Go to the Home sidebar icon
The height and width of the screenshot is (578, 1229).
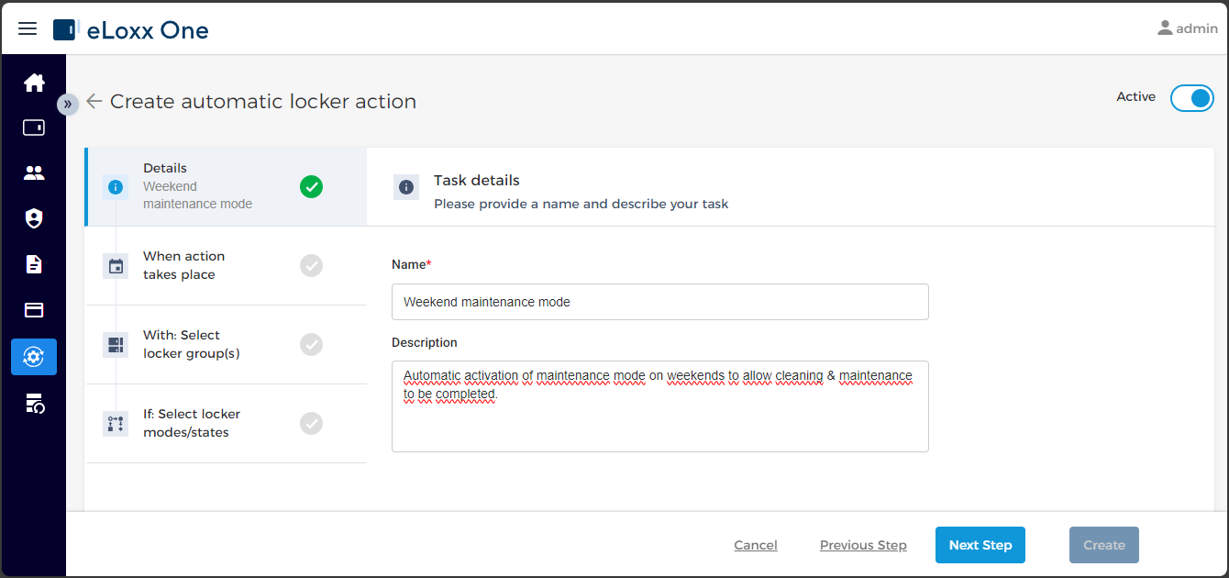coord(34,83)
